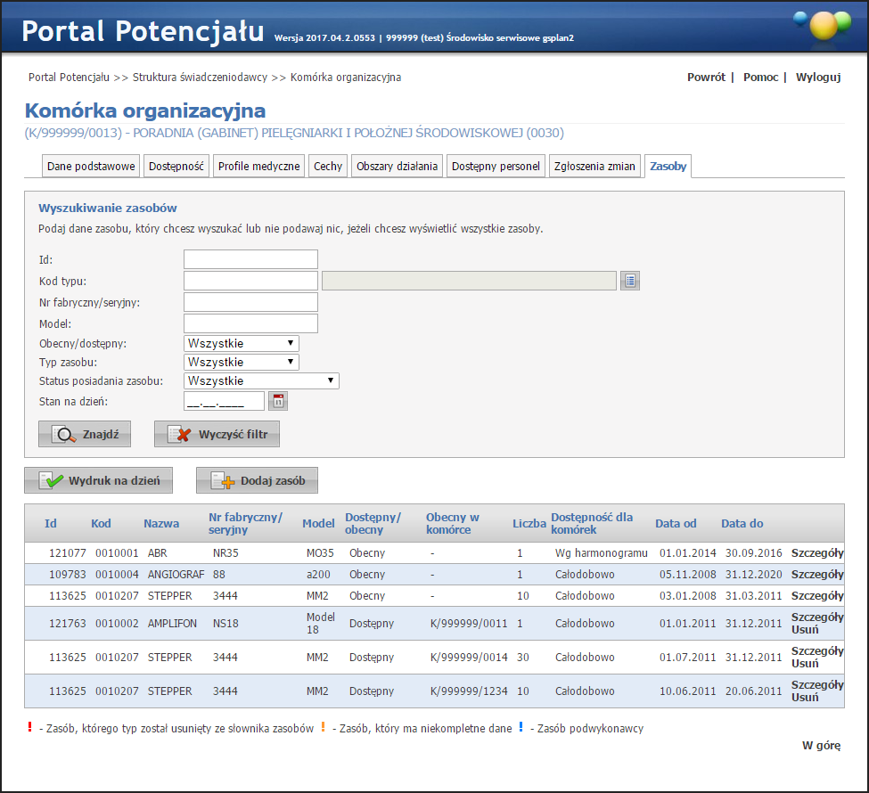Expand Status posiadania zasobu dropdown
Screen dimensions: 869x793
[x=261, y=380]
